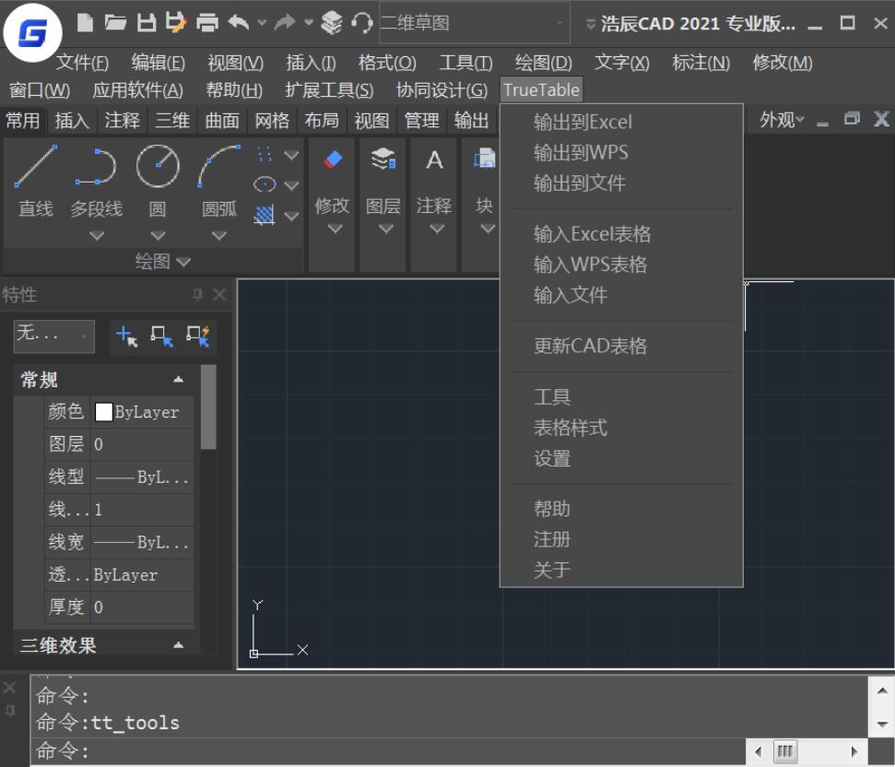Click the 厚度 value 0 field
895x767 pixels.
pyautogui.click(x=142, y=607)
